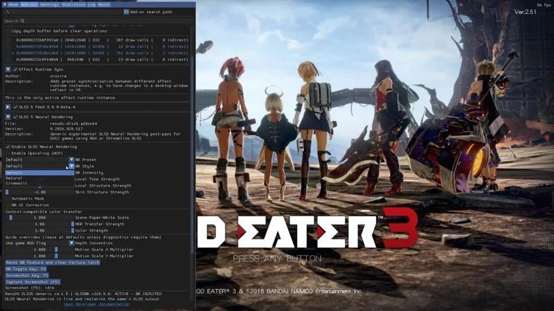
Task: Click the folder icon beside Add-on search path
Action: [126, 12]
